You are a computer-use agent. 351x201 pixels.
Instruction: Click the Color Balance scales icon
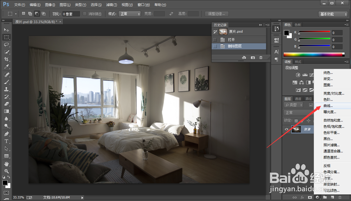(x=301, y=83)
